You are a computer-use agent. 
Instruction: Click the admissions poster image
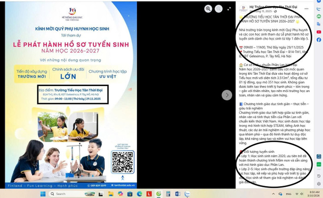coord(71,95)
